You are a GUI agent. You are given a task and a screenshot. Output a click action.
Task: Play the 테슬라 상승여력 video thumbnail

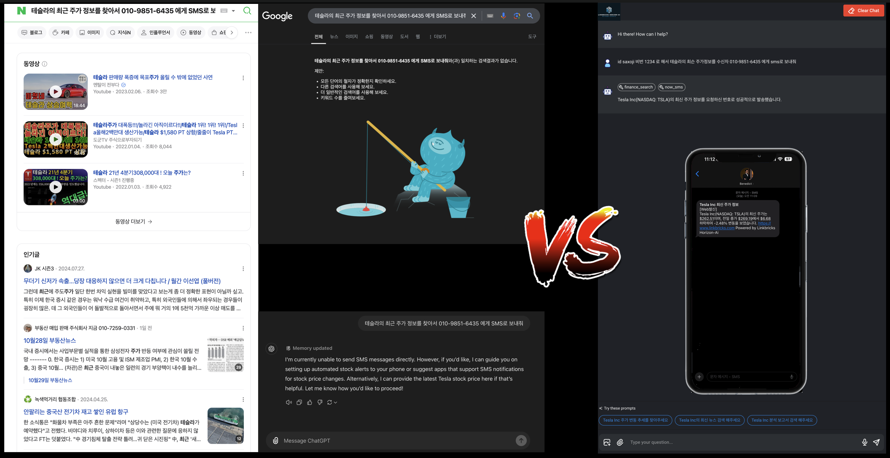coord(56,91)
